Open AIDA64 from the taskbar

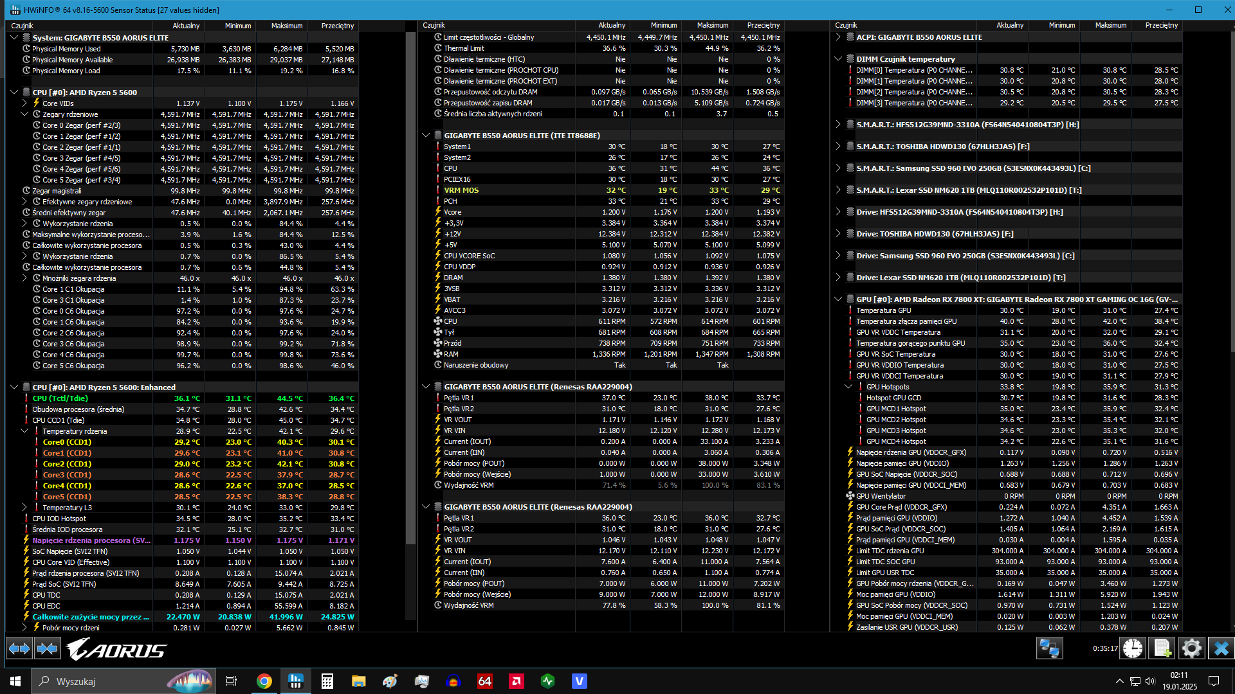[x=484, y=681]
